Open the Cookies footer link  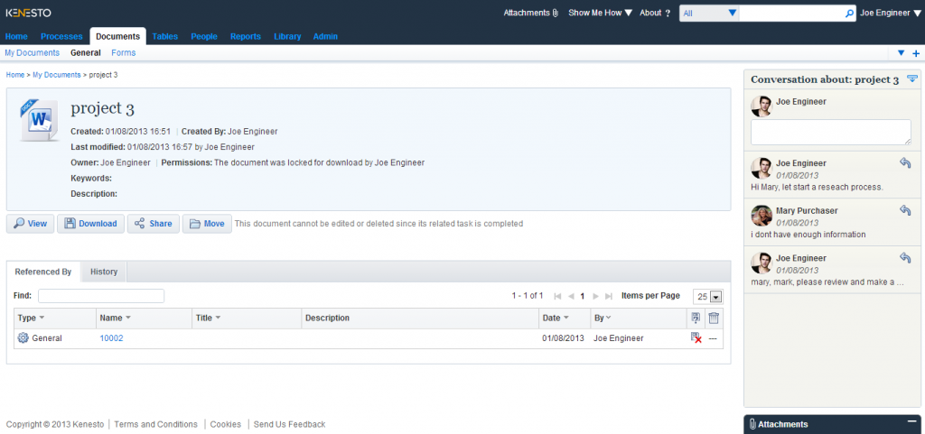(x=225, y=424)
